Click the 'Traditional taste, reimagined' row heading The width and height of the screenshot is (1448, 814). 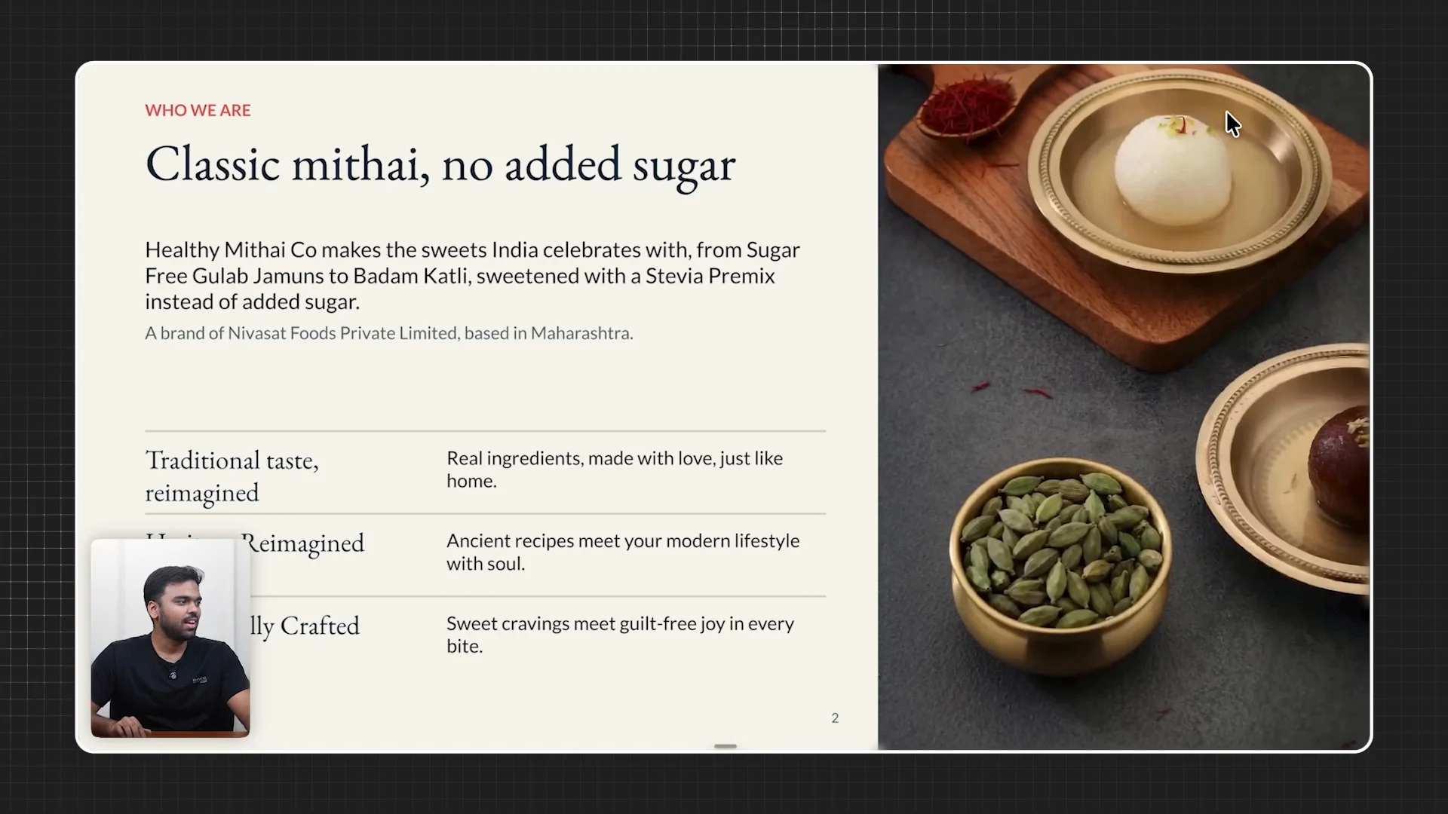pos(232,476)
